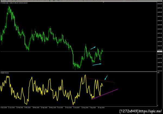Click the RSI(5) indicator label
This screenshot has width=163, height=114.
pos(5,73)
